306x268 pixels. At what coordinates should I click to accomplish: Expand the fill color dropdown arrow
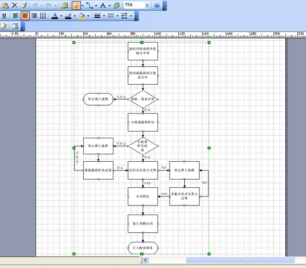(88, 16)
